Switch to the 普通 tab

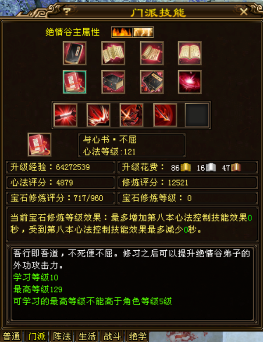click(11, 336)
